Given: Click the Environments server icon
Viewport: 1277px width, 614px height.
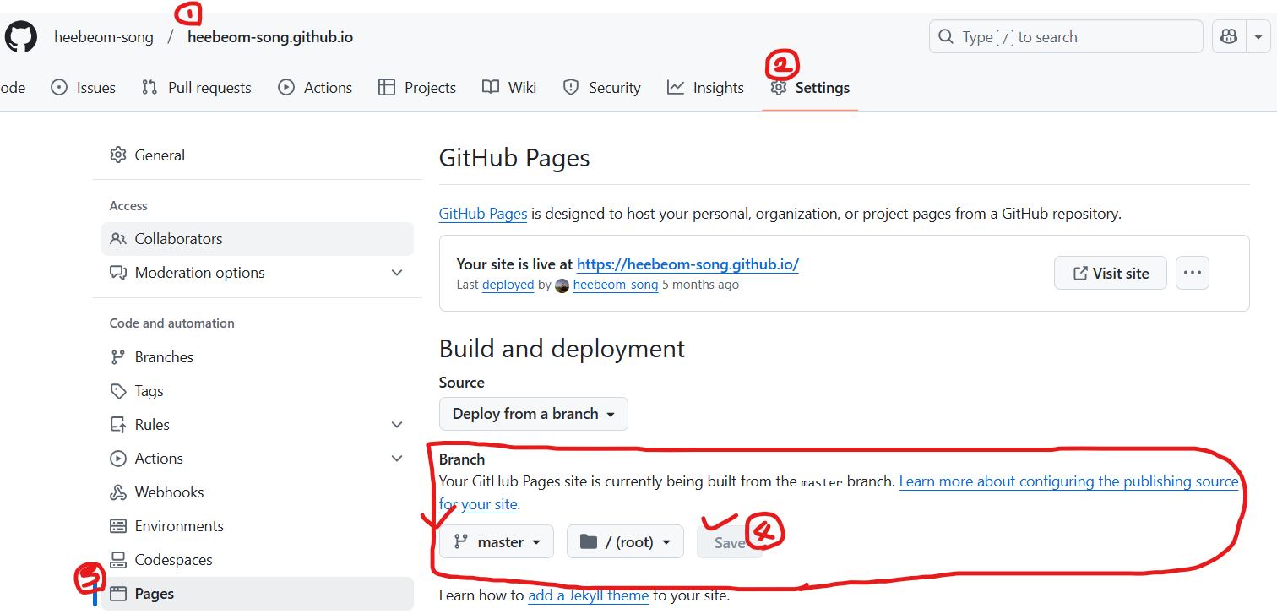Looking at the screenshot, I should tap(118, 526).
